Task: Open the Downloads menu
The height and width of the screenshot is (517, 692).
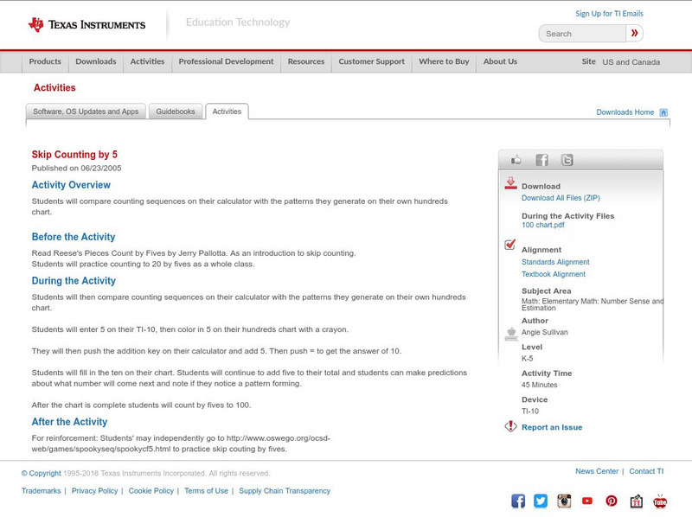Action: 96,61
